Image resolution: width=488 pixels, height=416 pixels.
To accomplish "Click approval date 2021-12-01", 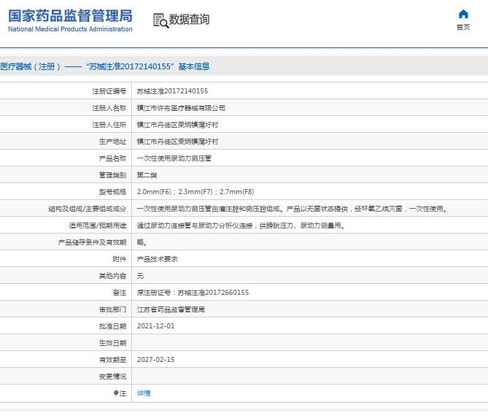I will tap(155, 326).
